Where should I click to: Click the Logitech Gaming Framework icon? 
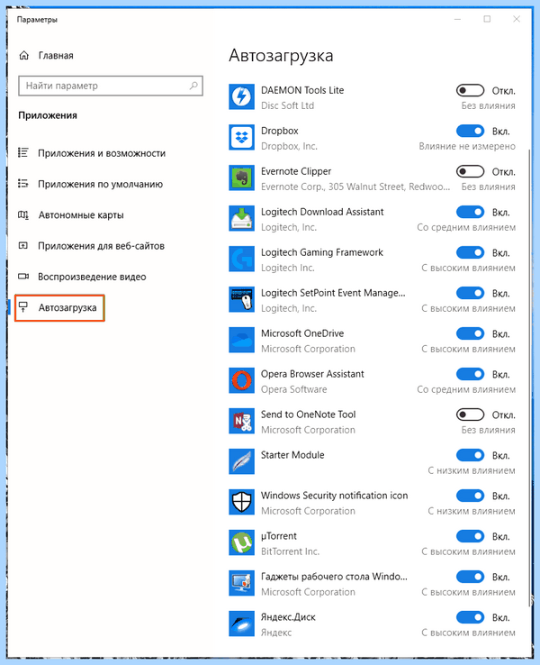[241, 259]
